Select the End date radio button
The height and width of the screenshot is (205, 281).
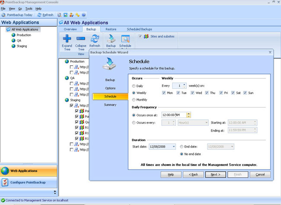pyautogui.click(x=182, y=147)
